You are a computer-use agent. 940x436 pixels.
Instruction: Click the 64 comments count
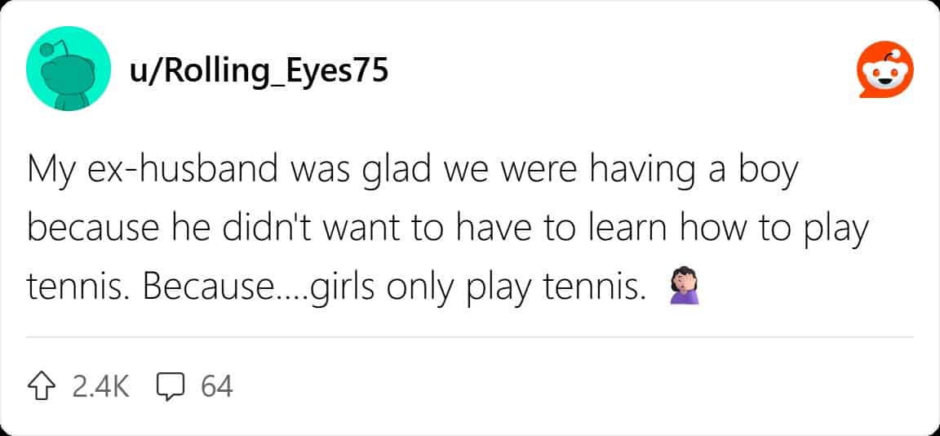[216, 385]
